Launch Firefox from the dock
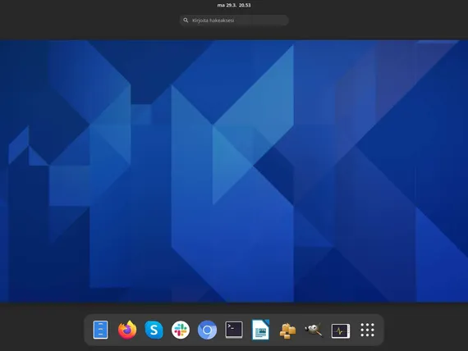Image resolution: width=468 pixels, height=351 pixels. click(x=127, y=330)
